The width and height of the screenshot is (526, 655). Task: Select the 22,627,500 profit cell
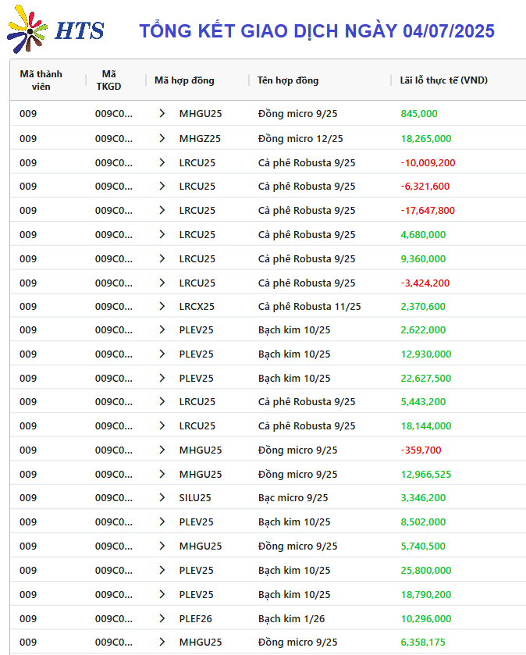click(x=426, y=378)
